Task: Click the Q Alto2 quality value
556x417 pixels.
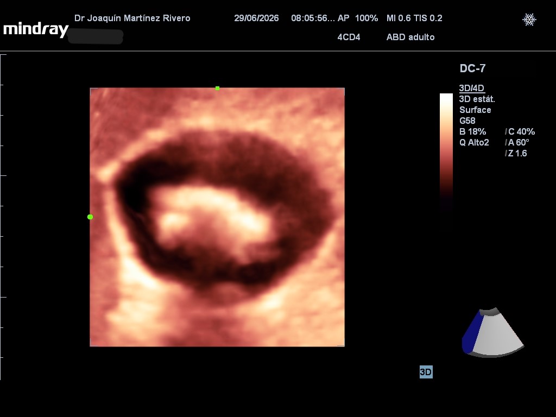Action: click(474, 143)
